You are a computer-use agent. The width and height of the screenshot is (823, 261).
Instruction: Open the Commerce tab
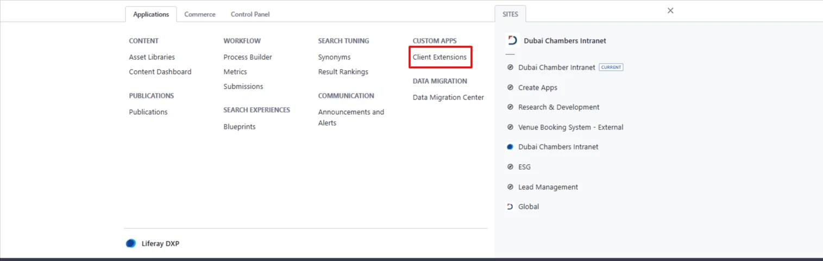[x=200, y=14]
